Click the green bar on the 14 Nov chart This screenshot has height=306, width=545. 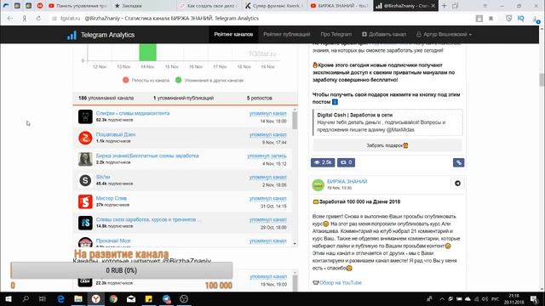tap(147, 52)
